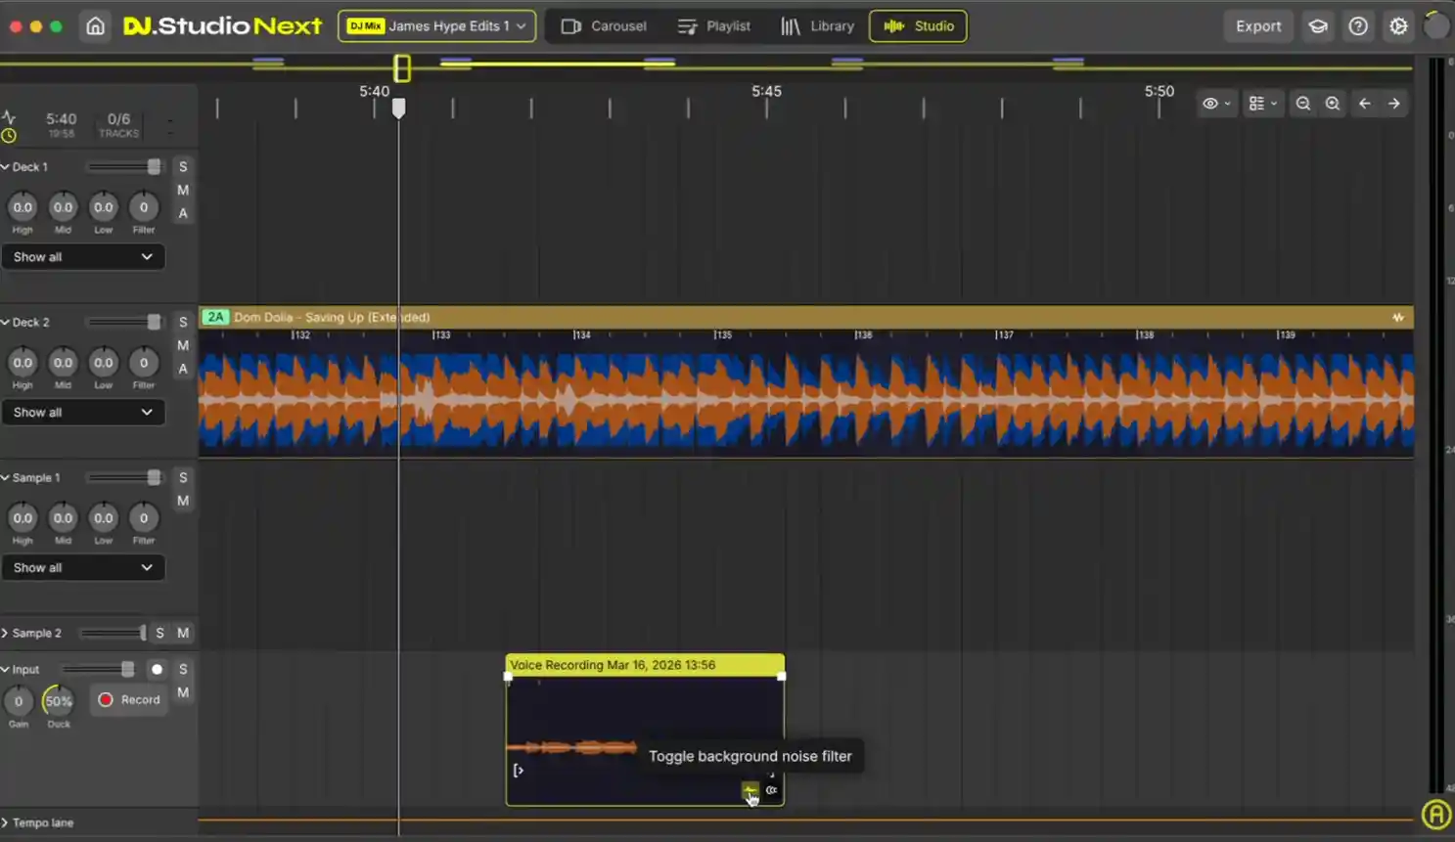The height and width of the screenshot is (842, 1455).
Task: Click the home icon in top bar
Action: [95, 26]
